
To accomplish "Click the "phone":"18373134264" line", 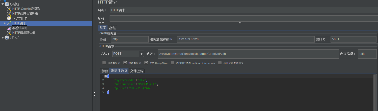I will pos(133,88).
